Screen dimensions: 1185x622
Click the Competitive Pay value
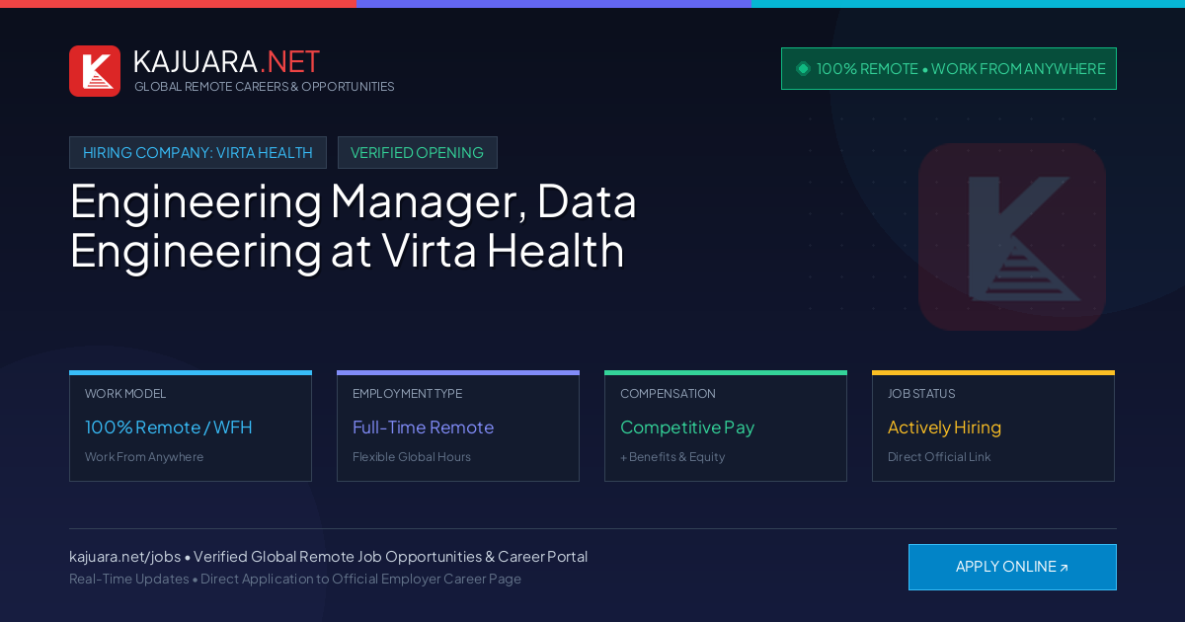[x=687, y=428]
